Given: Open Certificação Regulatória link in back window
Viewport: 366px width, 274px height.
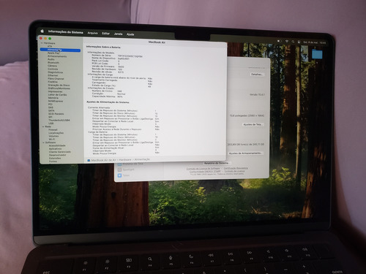Looking at the screenshot, I should 236,168.
